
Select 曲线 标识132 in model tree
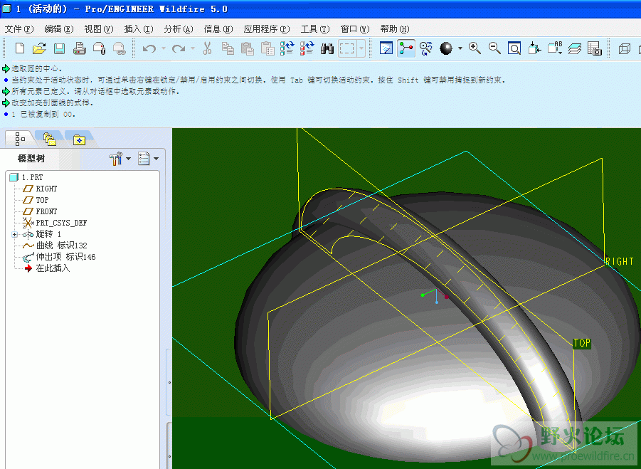(55, 246)
